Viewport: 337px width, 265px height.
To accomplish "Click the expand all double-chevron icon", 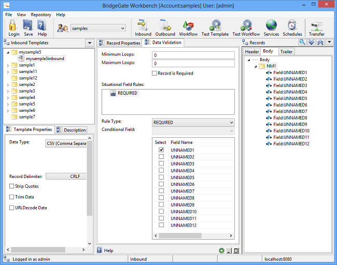I will click(x=312, y=42).
